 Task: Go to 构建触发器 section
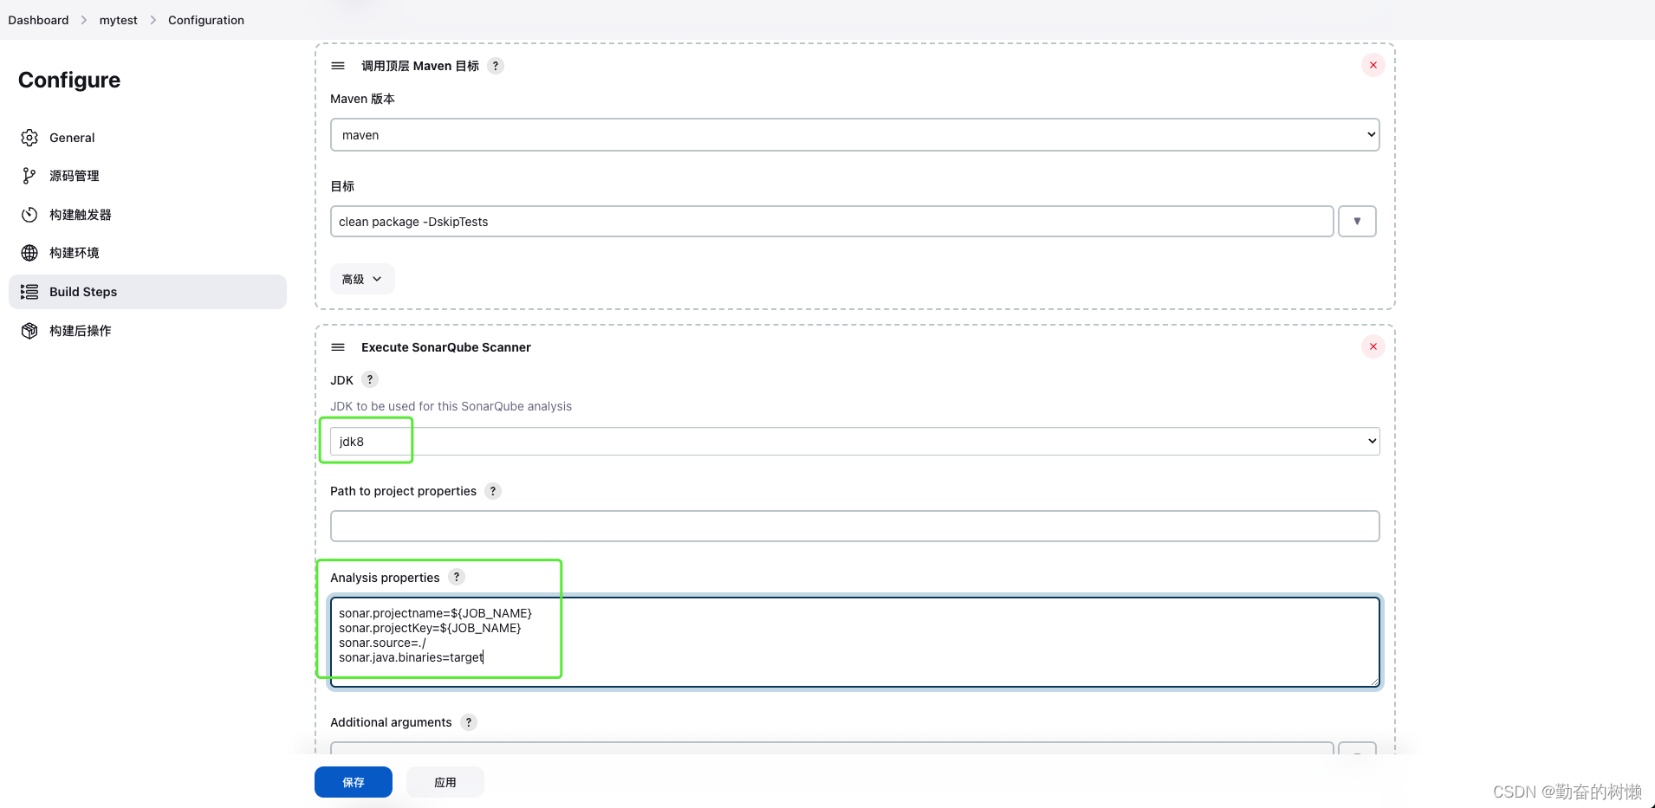147,215
